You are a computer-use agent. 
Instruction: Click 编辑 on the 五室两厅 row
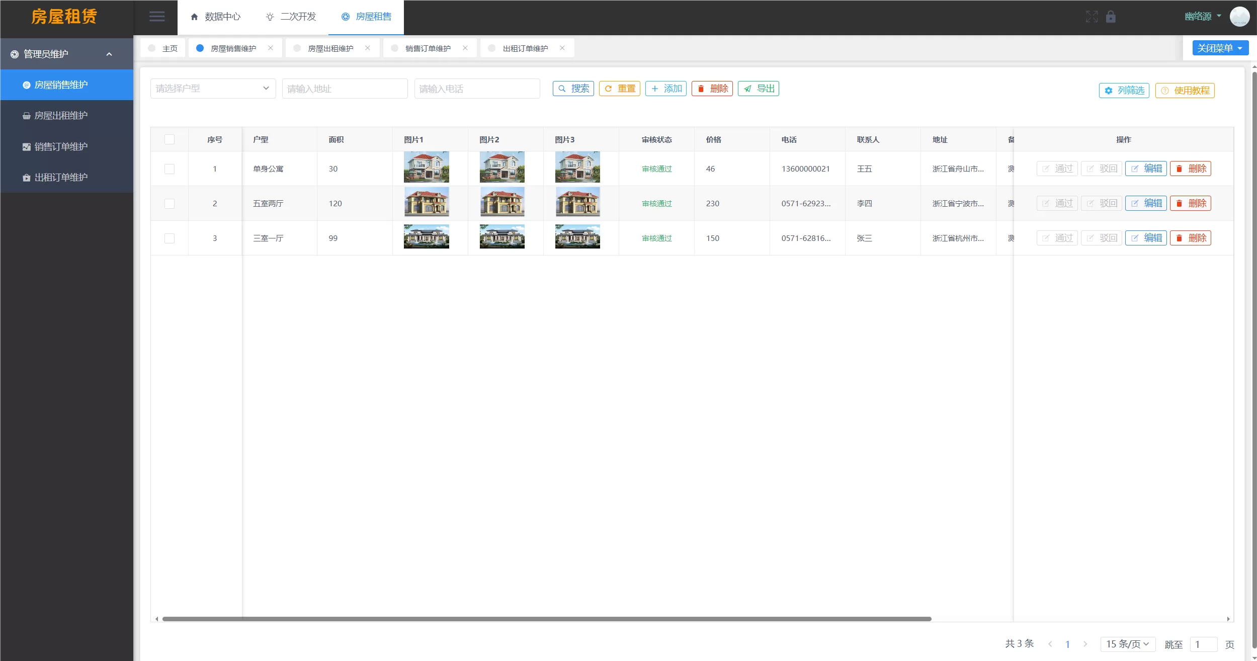coord(1146,203)
